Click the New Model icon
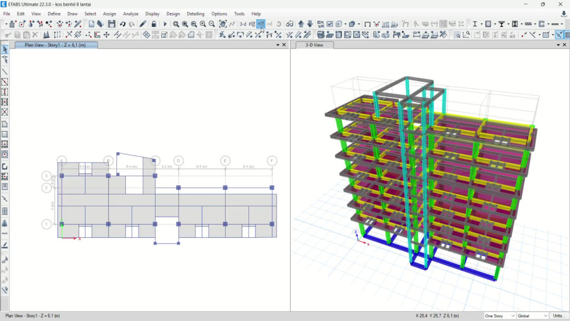This screenshot has width=570, height=321. point(91,24)
